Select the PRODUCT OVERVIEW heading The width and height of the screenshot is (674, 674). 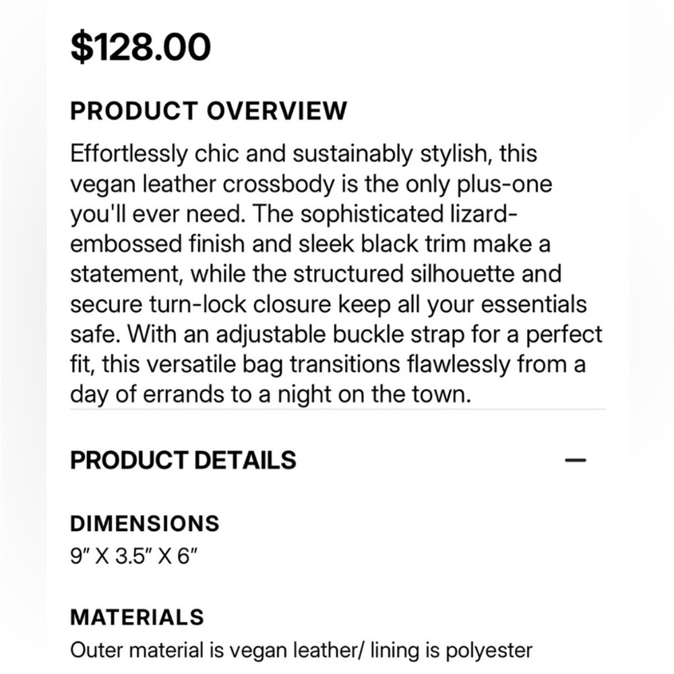[208, 111]
